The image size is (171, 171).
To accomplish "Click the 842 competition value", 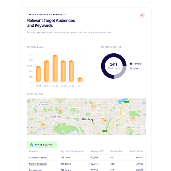I will click(x=112, y=157).
